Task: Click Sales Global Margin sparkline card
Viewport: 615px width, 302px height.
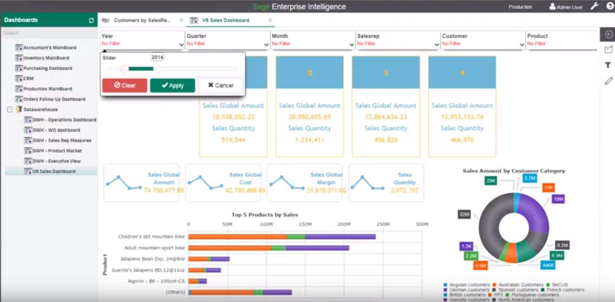Action: click(305, 183)
